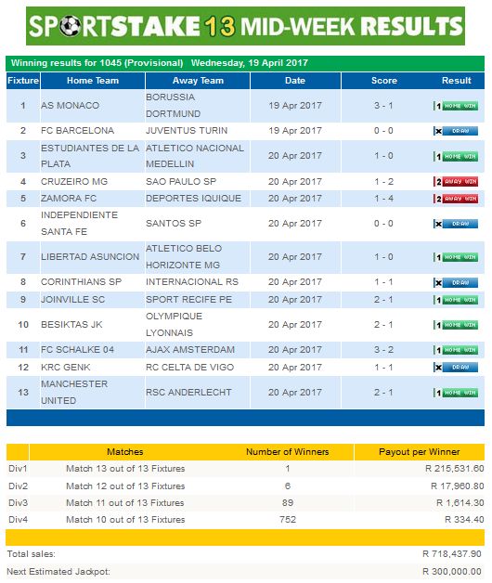This screenshot has width=492, height=583.
Task: Click the Fixture column header
Action: 23,81
